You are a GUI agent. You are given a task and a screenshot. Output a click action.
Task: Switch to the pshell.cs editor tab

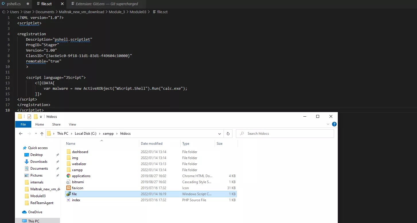13,4
